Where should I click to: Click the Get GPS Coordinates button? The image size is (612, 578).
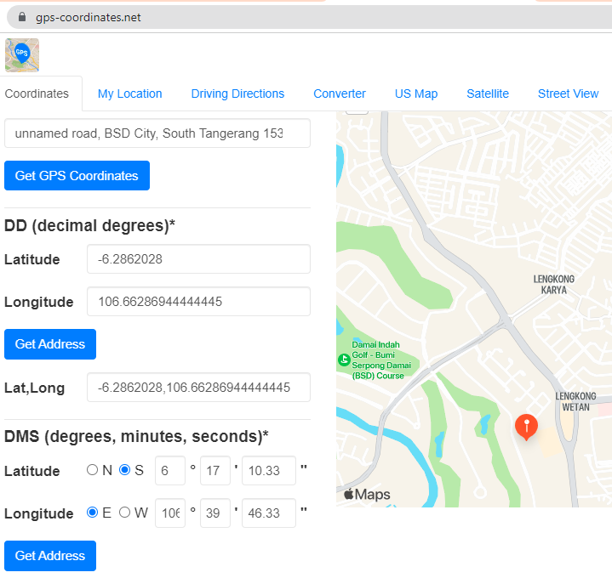coord(77,175)
